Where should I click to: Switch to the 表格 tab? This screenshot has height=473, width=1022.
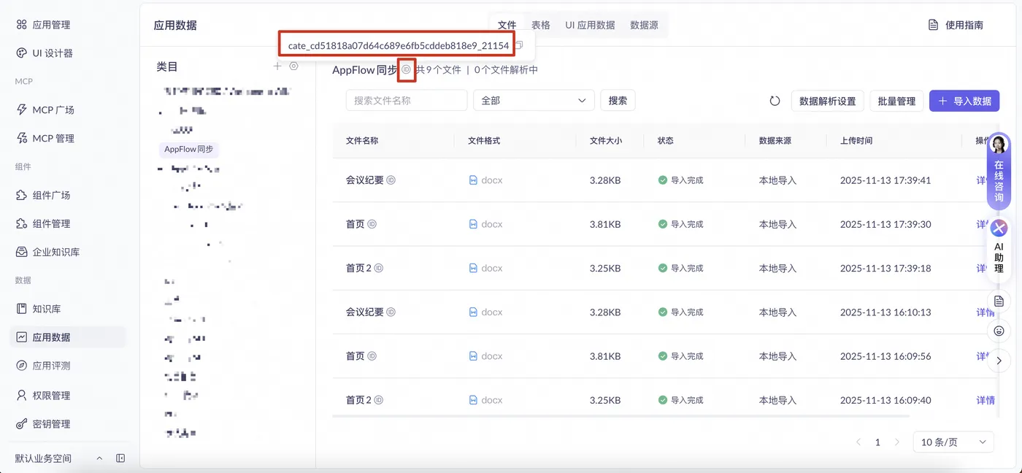pyautogui.click(x=540, y=25)
